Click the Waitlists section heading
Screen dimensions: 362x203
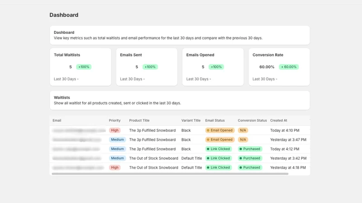[62, 97]
